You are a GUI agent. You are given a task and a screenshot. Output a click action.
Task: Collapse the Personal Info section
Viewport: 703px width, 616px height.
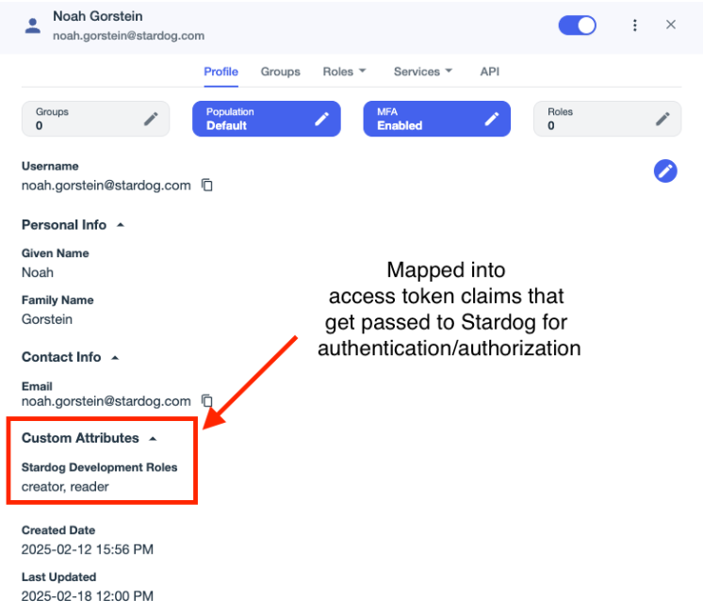click(x=121, y=225)
